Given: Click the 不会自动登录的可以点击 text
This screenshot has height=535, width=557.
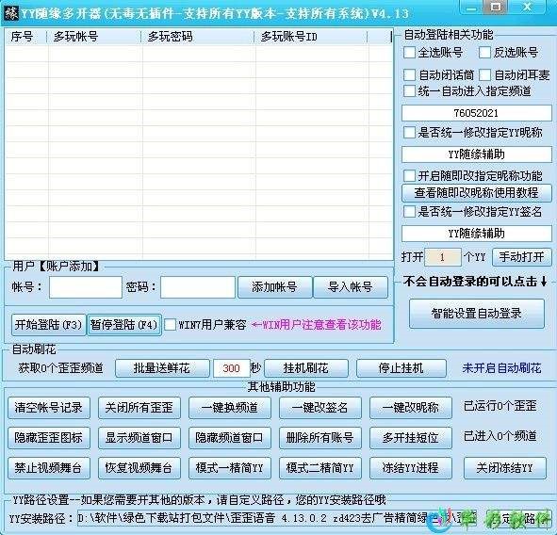Looking at the screenshot, I should (475, 282).
